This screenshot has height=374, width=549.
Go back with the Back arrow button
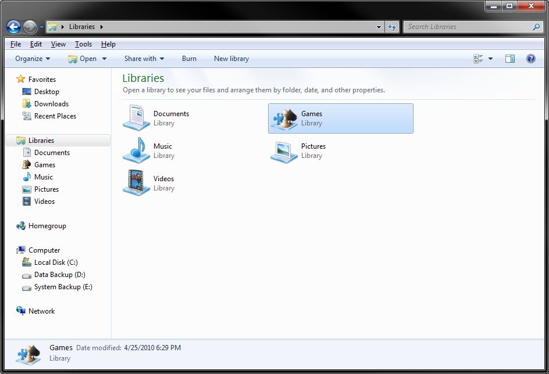[x=13, y=27]
